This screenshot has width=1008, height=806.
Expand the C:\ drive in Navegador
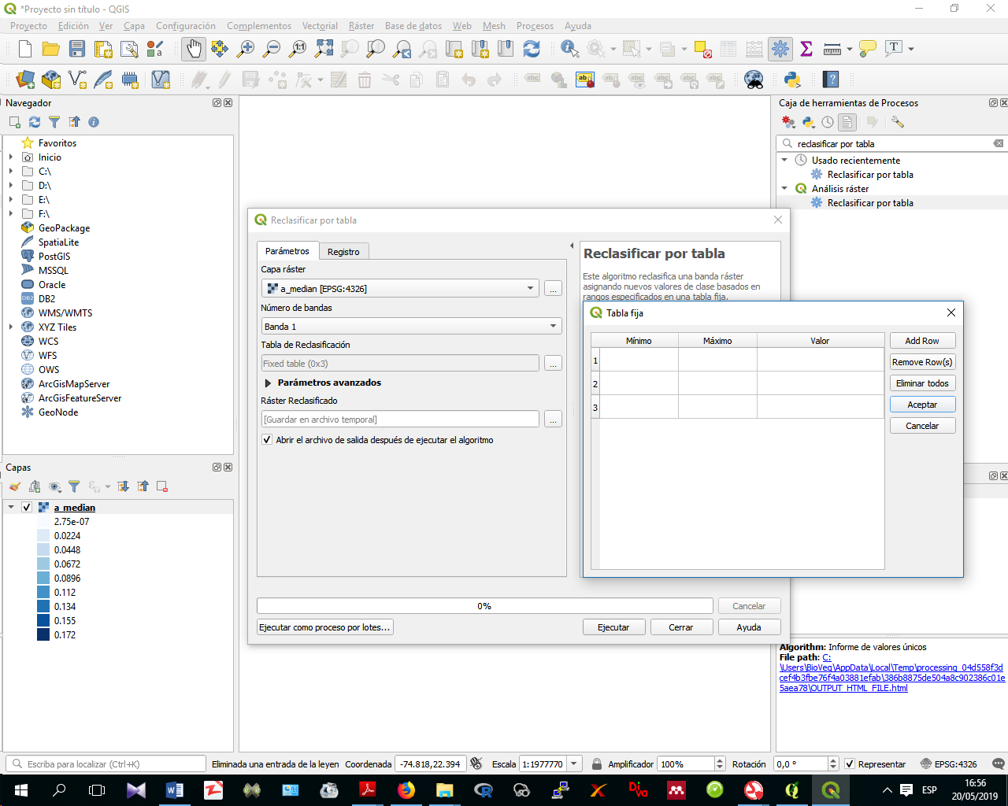click(x=11, y=172)
